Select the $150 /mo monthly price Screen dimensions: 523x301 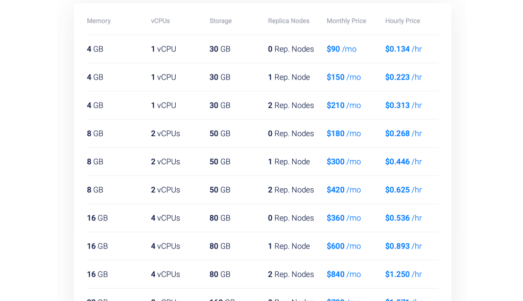[344, 78]
